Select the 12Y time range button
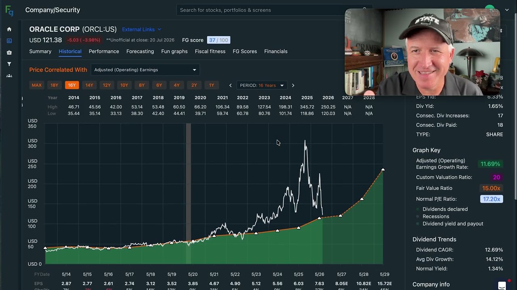The height and width of the screenshot is (290, 517). [107, 85]
